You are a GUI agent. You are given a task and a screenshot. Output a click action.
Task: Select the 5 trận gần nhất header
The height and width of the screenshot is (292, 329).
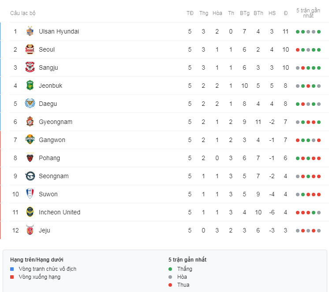(308, 13)
